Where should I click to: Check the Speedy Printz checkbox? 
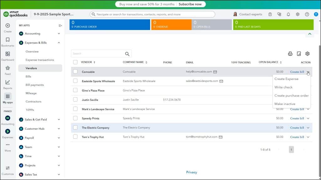(75, 118)
